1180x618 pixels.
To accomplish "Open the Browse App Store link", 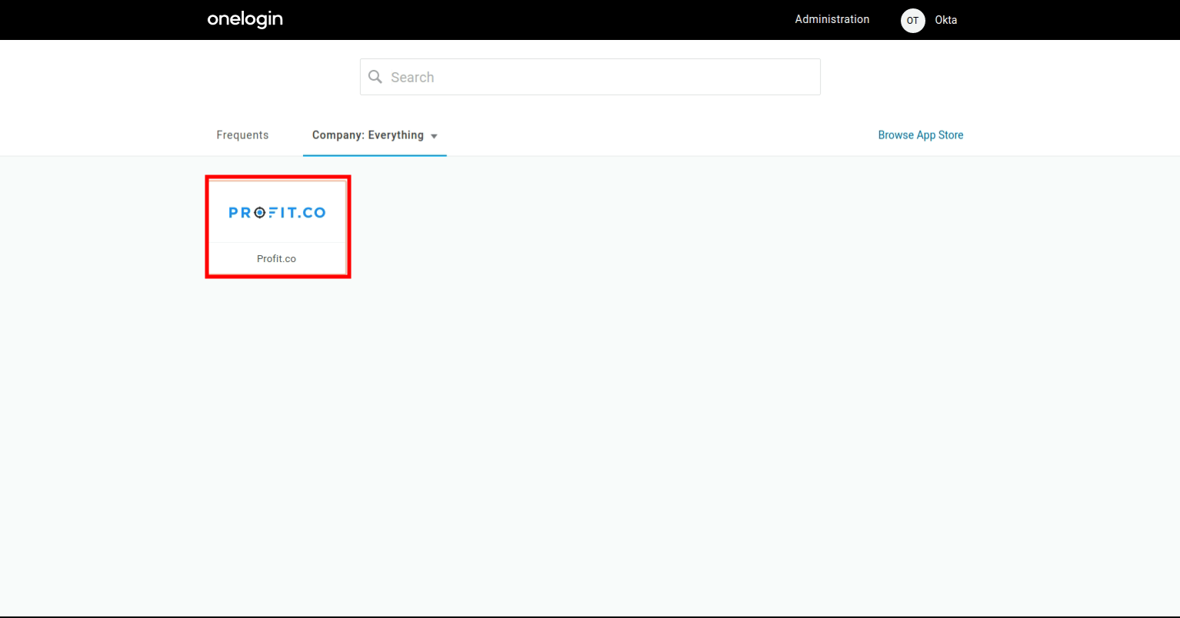I will (x=920, y=135).
